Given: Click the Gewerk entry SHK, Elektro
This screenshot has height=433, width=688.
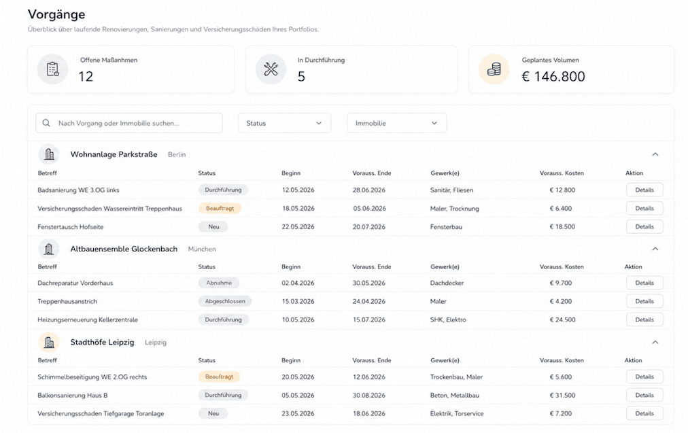Looking at the screenshot, I should [x=448, y=319].
